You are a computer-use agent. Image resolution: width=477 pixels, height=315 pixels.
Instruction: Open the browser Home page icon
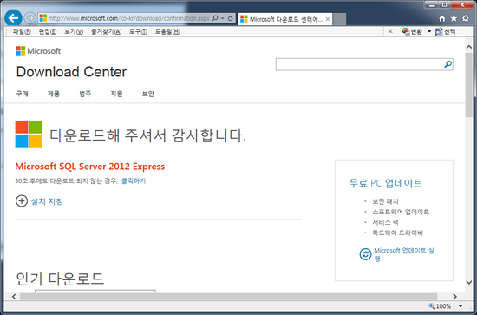coord(442,18)
